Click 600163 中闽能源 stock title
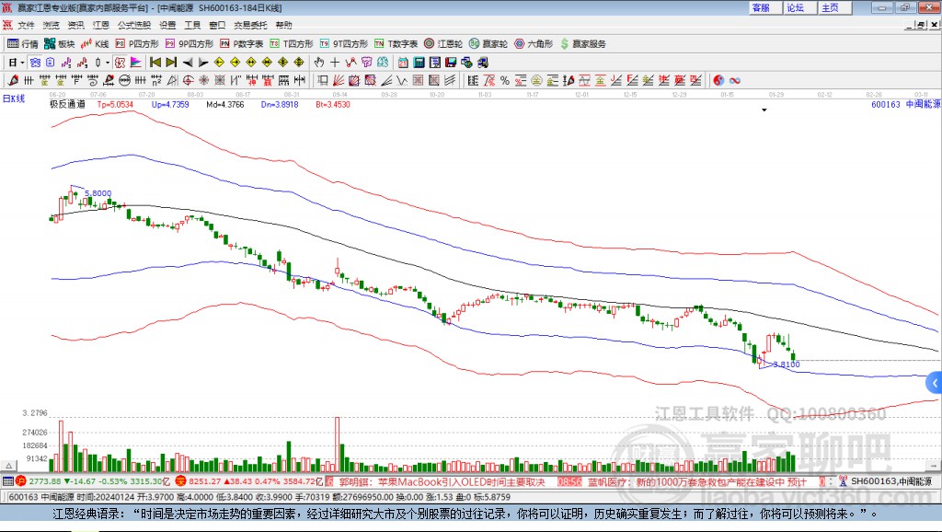The height and width of the screenshot is (532, 942). (x=906, y=104)
